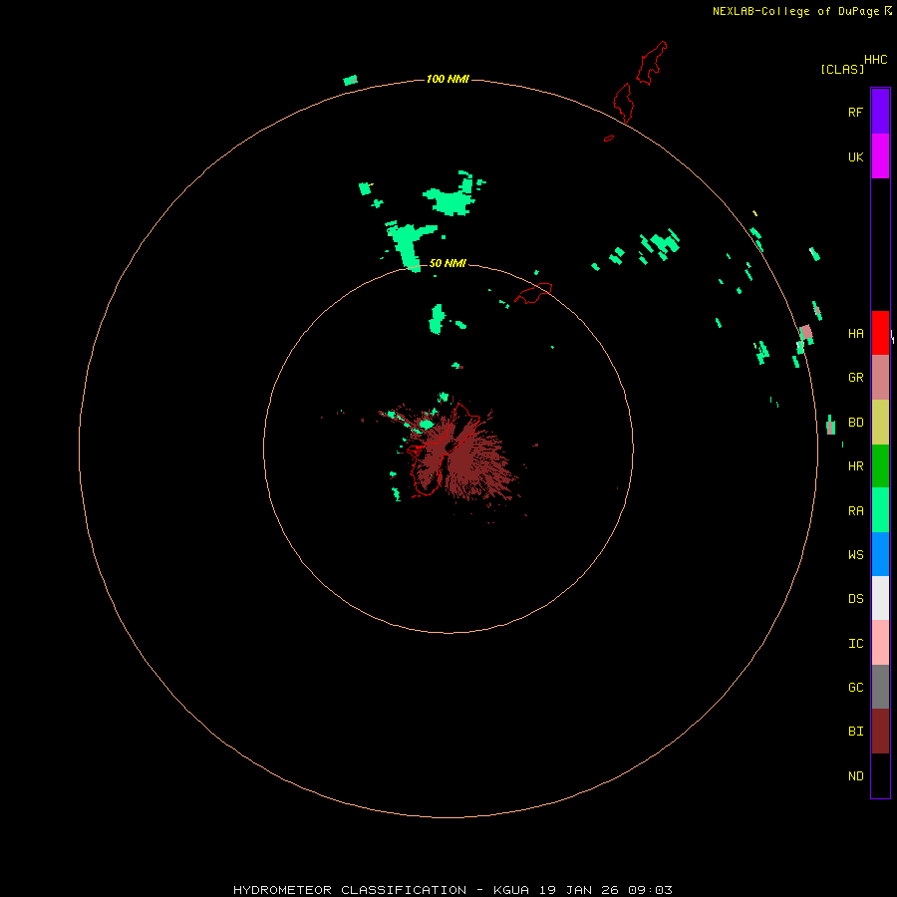Click the pink graupel echo near the HA swatch
Viewport: 897px width, 897px height.
tap(806, 332)
